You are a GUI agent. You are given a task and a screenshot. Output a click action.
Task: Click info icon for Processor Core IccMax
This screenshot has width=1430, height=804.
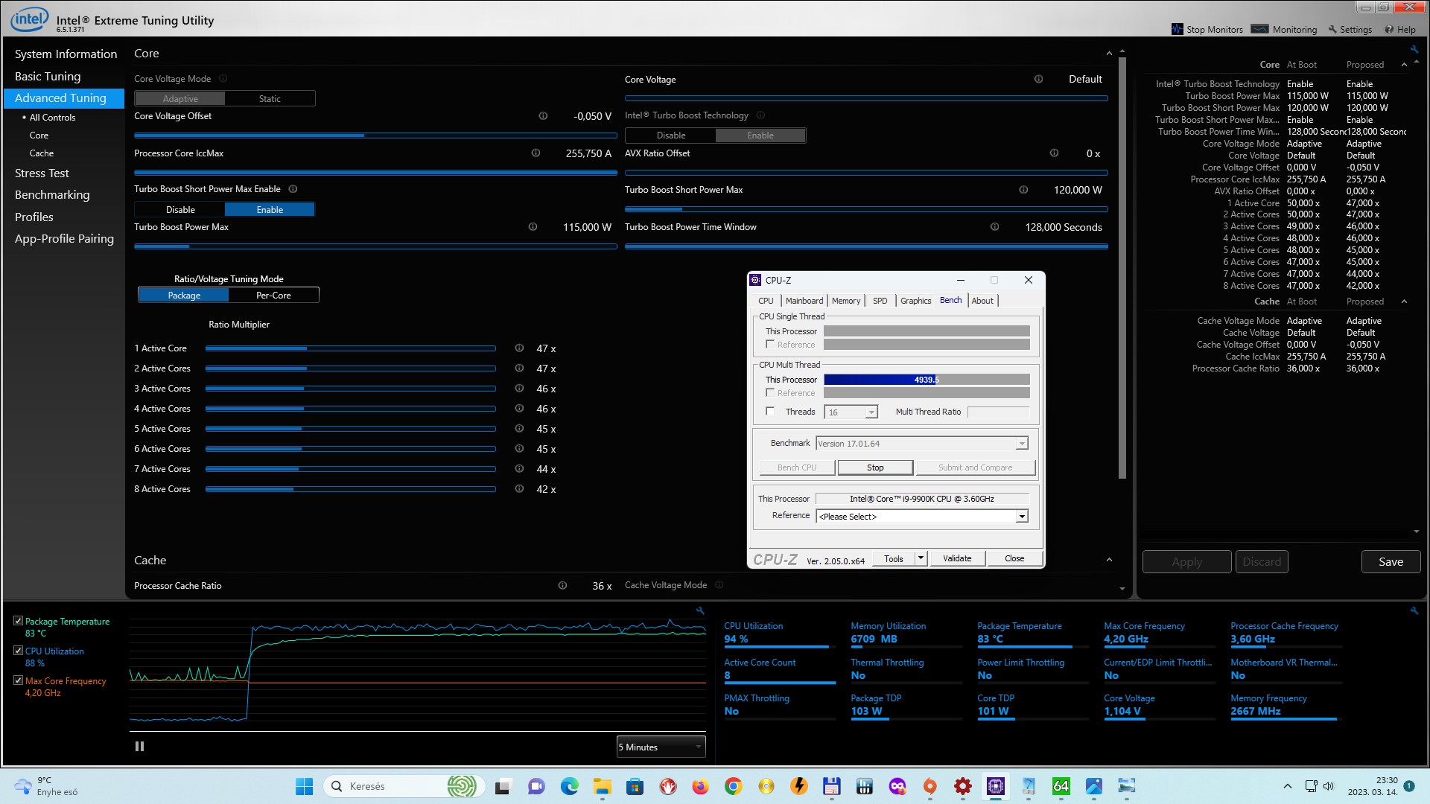click(536, 153)
